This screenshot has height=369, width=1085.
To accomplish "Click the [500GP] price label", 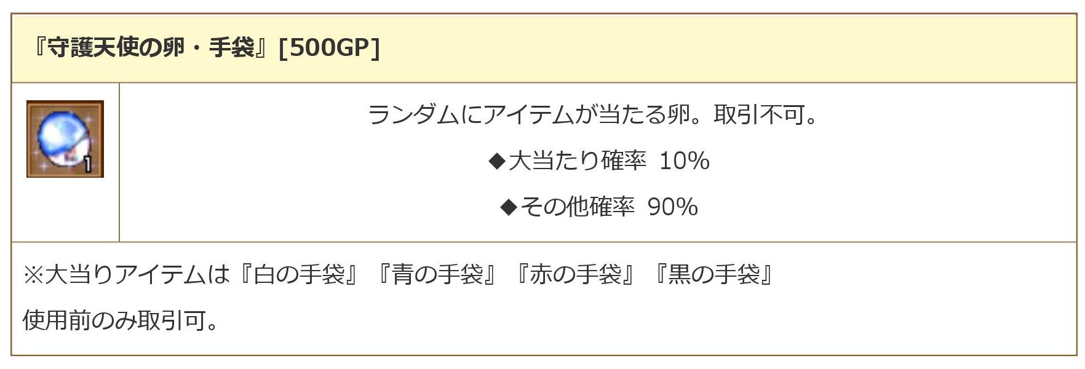I will 329,48.
